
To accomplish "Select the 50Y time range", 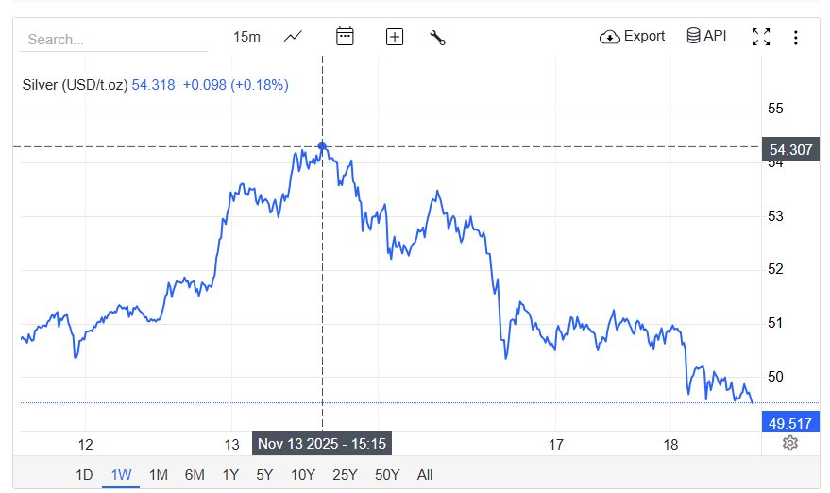I will (386, 475).
